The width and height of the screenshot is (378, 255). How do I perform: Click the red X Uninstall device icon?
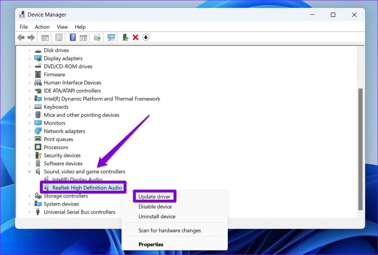pos(135,37)
